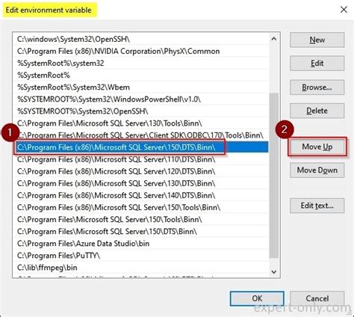354x317 pixels.
Task: Select the NVIDIA Corporation PhysX Common path
Action: point(141,52)
